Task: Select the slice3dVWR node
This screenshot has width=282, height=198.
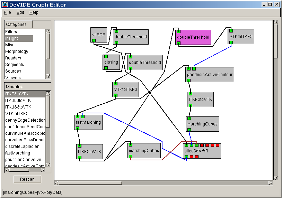Action: click(x=202, y=151)
